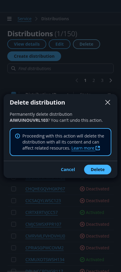Image resolution: width=121 pixels, height=272 pixels.
Task: Confirm with the blue Delete button
Action: click(98, 170)
